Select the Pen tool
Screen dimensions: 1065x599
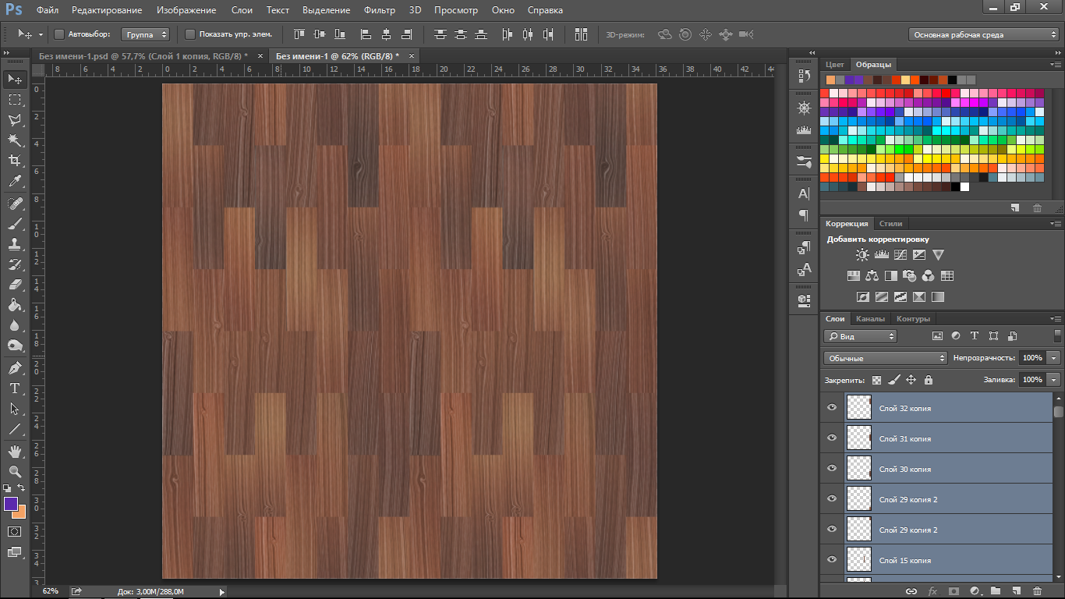(15, 368)
